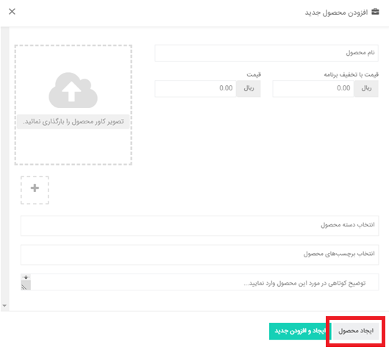
Task: Click the dashed cover image drop area
Action: (x=74, y=104)
